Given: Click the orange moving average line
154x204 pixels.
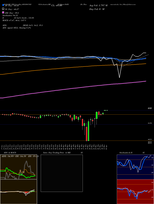Looking at the screenshot, I should (73, 67).
